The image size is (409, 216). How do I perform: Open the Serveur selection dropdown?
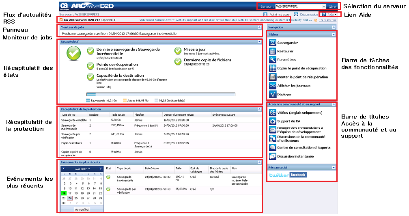[x=324, y=6]
